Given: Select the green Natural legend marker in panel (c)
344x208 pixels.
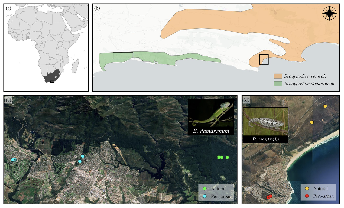Looking at the screenshot, I should pyautogui.click(x=205, y=189).
